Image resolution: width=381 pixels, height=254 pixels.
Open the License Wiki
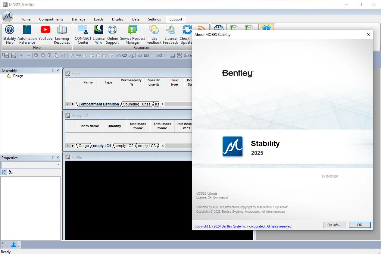(99, 35)
